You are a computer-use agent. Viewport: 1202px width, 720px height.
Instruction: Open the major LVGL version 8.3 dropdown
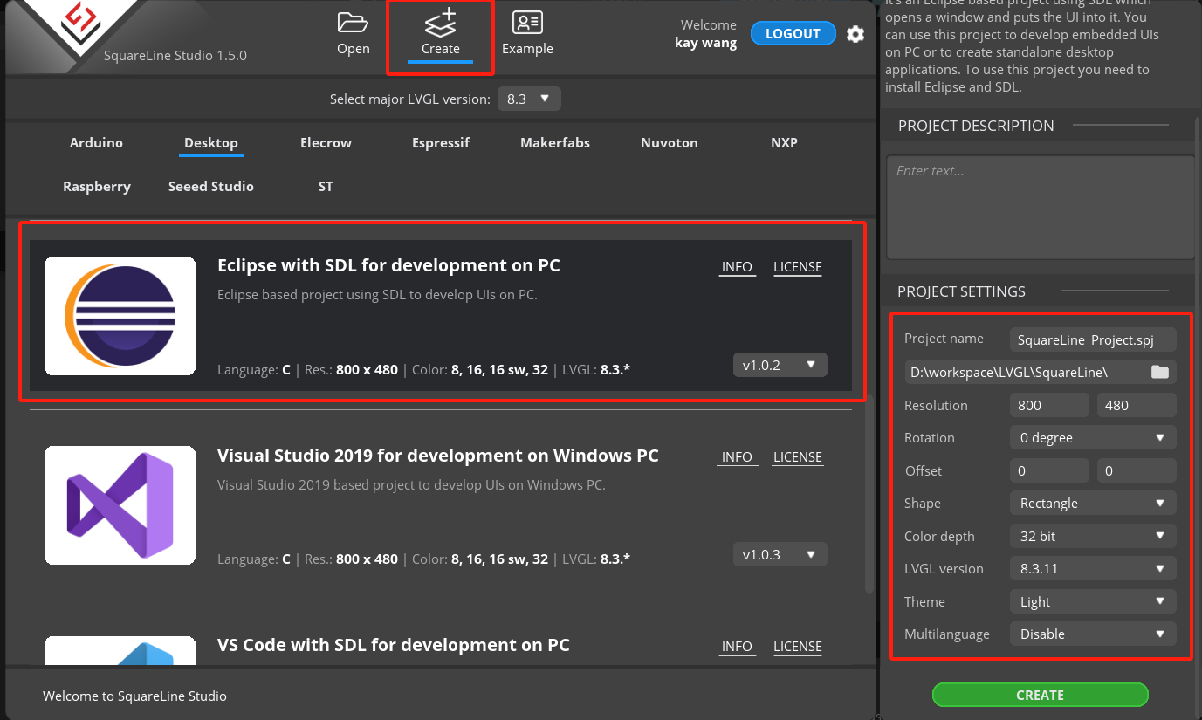tap(529, 99)
